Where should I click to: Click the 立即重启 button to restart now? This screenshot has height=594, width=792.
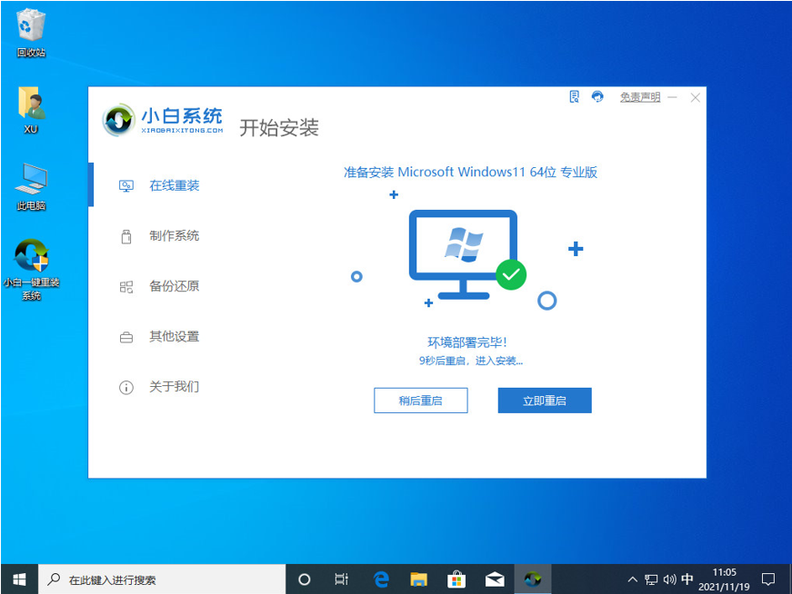[544, 400]
